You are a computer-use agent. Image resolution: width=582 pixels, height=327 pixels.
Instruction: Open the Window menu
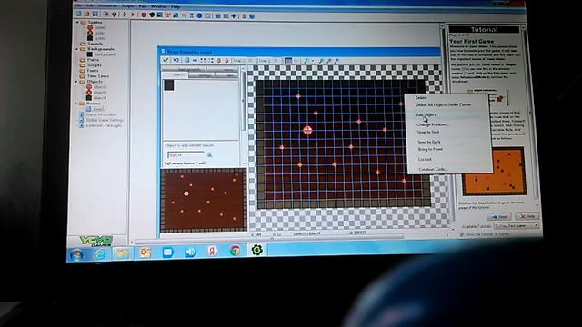159,6
